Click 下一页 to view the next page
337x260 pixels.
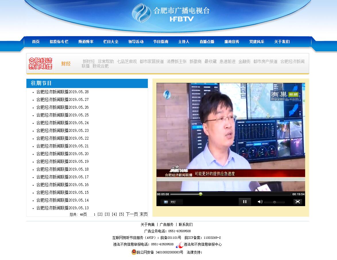[132, 214]
